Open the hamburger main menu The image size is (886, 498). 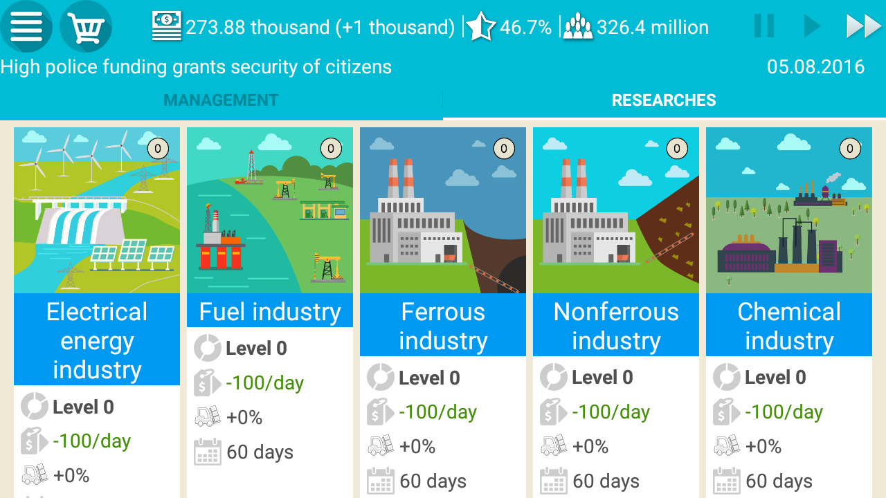pyautogui.click(x=26, y=26)
